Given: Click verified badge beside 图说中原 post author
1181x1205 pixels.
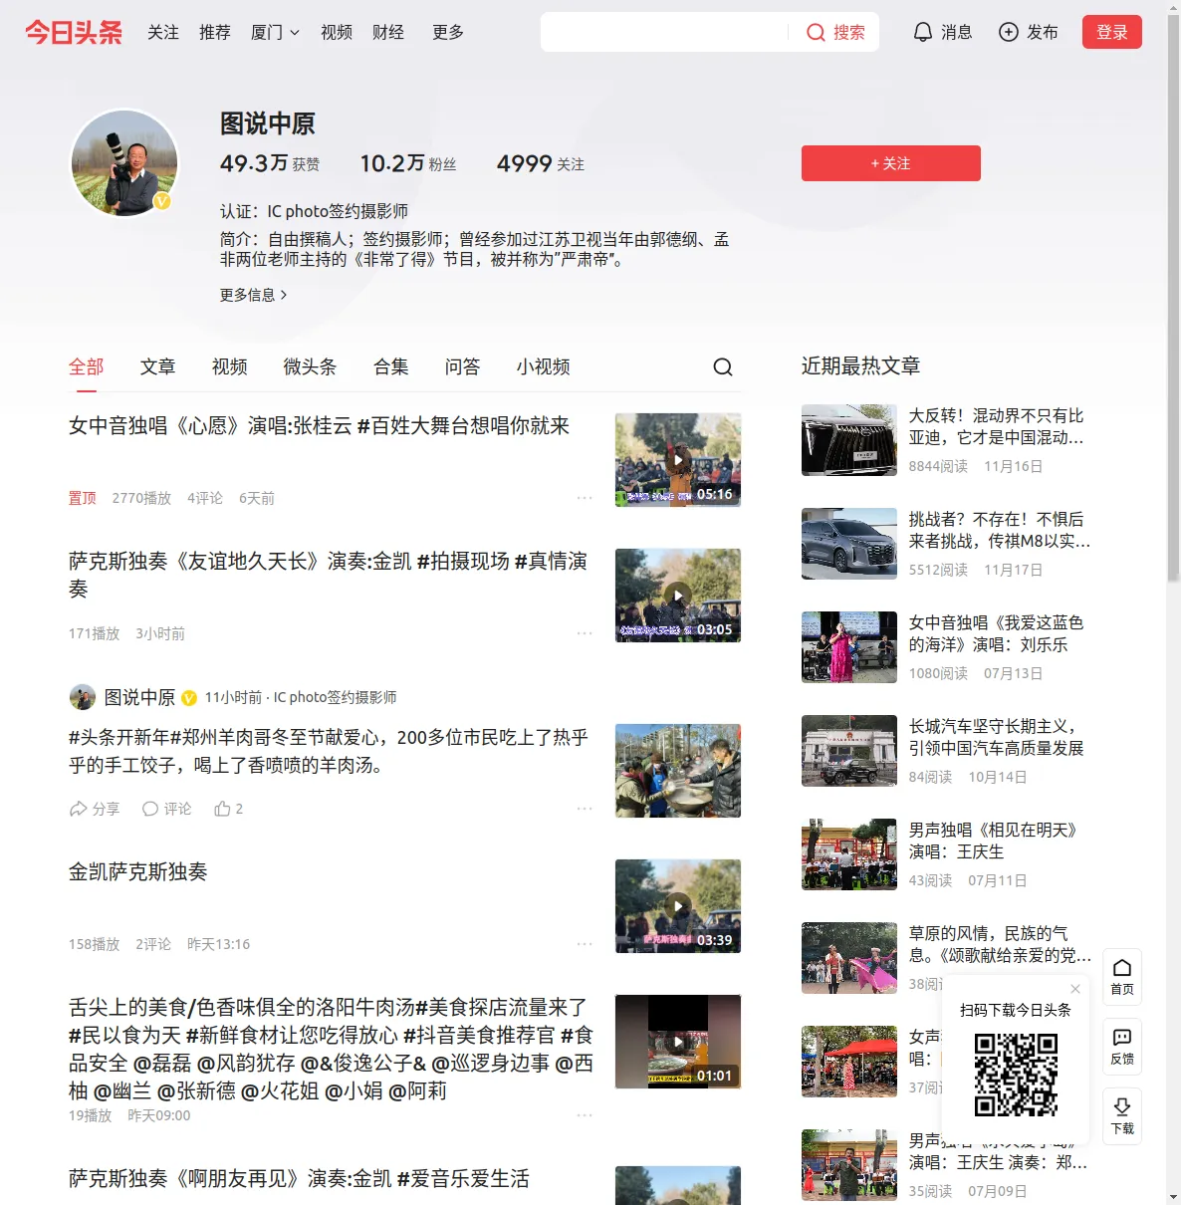Looking at the screenshot, I should click(x=189, y=698).
